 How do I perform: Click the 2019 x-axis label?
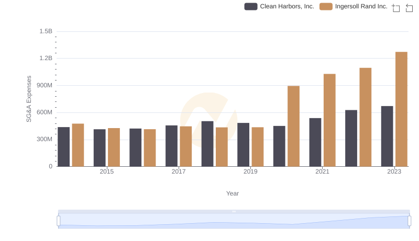click(250, 171)
